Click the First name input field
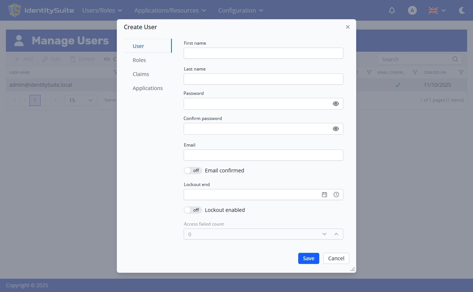Screen dimensions: 473x292 coord(263,53)
